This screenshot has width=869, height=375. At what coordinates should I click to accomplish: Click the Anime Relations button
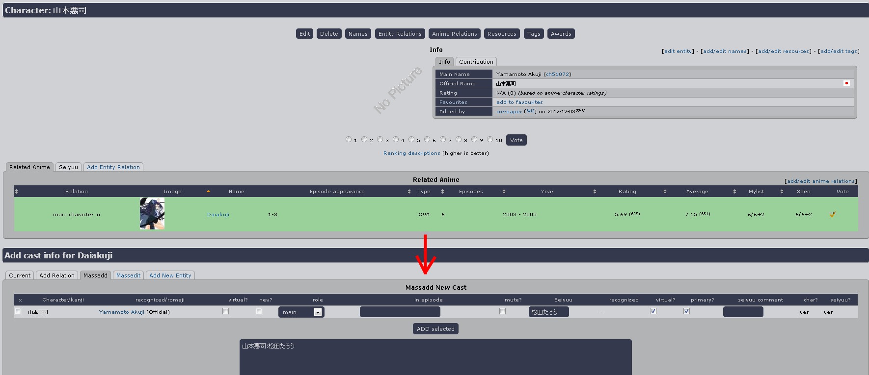click(x=454, y=34)
